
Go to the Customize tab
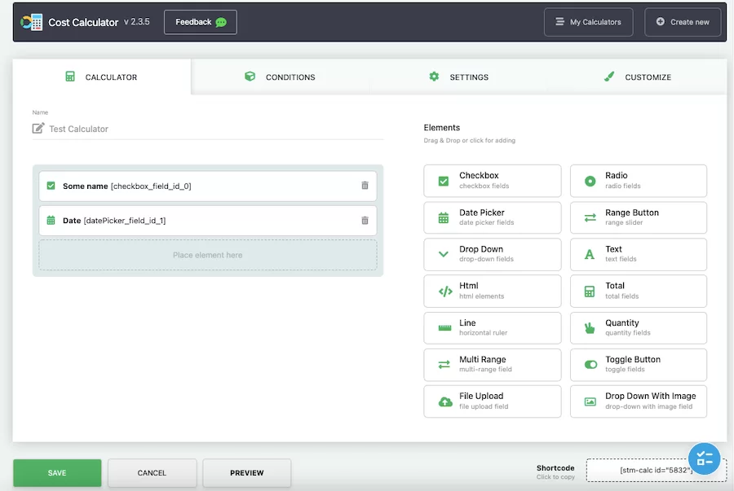point(639,77)
